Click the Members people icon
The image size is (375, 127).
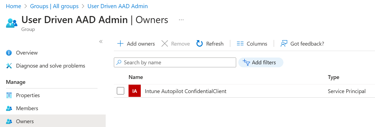[9, 108]
